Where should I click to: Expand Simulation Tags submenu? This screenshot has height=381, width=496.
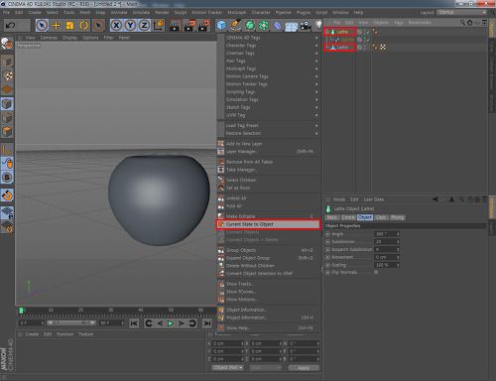[271, 99]
